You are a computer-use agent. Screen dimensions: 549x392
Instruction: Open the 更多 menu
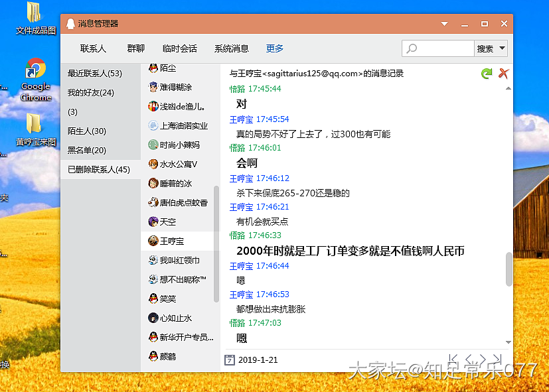click(x=274, y=48)
